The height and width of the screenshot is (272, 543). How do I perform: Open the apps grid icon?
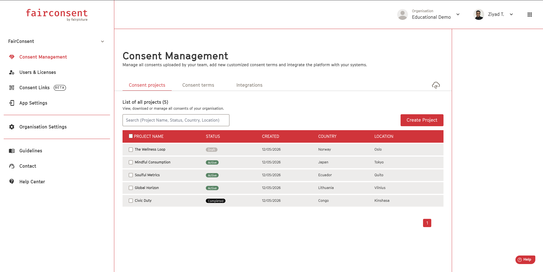tap(530, 14)
